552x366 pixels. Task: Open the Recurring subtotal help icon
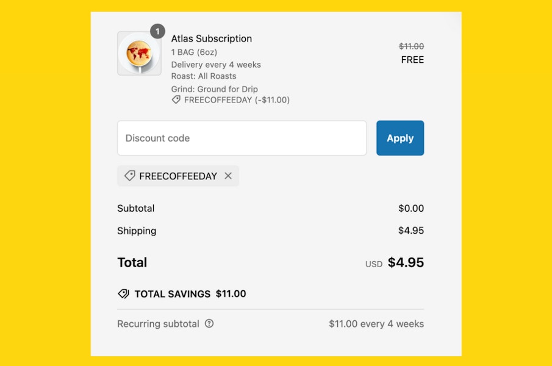click(x=209, y=324)
